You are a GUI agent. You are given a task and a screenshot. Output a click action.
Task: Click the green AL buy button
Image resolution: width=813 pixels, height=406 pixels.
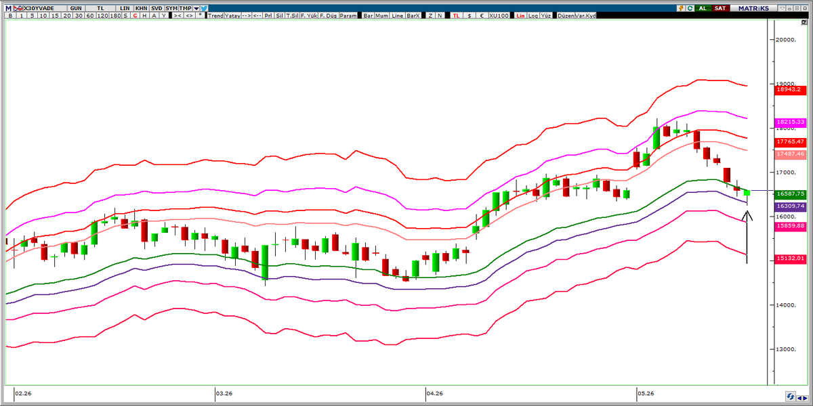(702, 8)
